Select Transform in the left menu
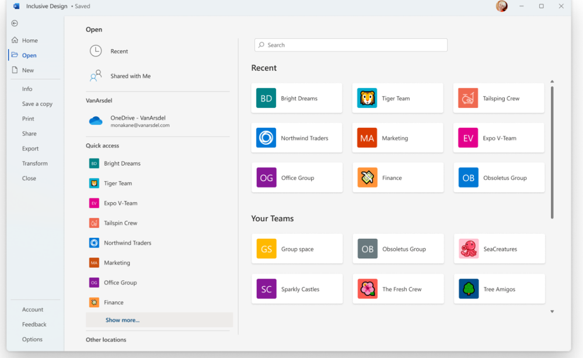The width and height of the screenshot is (583, 358). [x=34, y=164]
